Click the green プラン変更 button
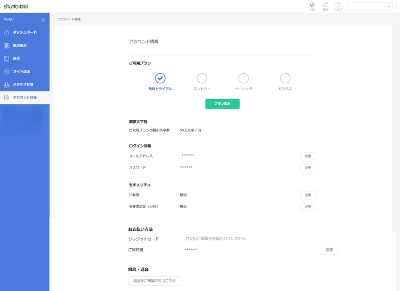411x291 pixels. coord(222,104)
